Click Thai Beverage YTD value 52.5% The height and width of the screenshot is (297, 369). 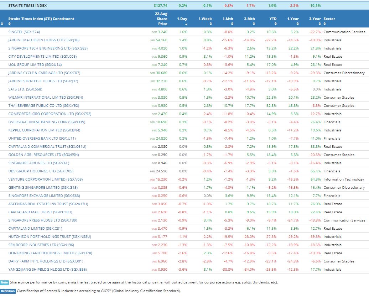click(x=271, y=105)
